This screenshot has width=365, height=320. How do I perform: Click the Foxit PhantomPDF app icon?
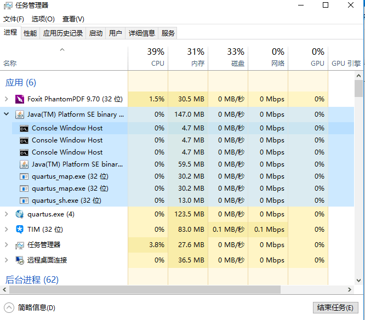(x=20, y=99)
